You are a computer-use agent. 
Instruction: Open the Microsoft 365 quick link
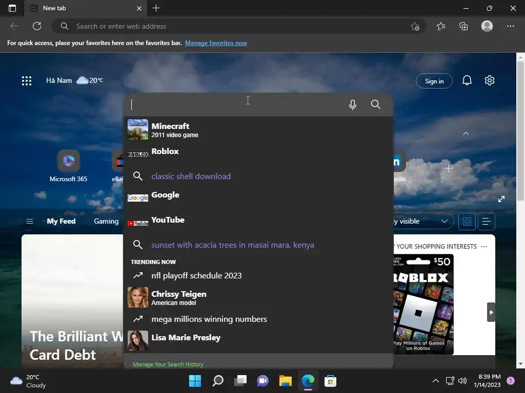[68, 166]
